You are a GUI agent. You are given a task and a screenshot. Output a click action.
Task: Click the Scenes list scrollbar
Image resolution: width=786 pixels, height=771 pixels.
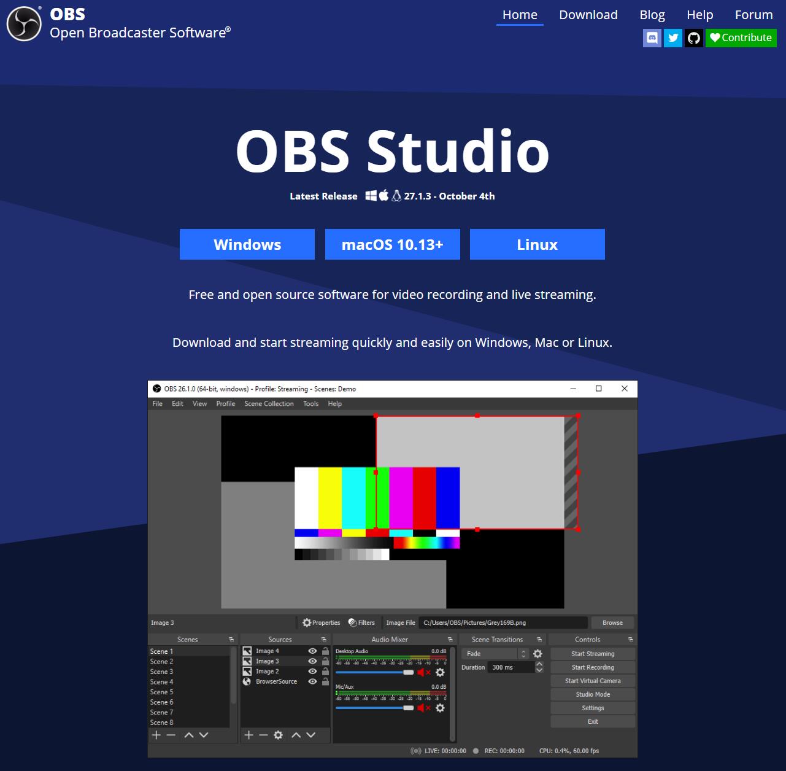233,675
